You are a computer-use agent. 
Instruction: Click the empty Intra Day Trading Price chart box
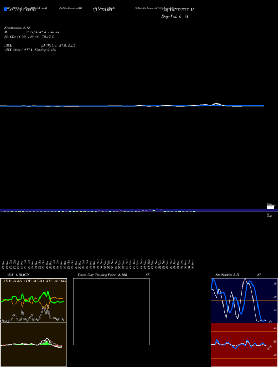111,311
